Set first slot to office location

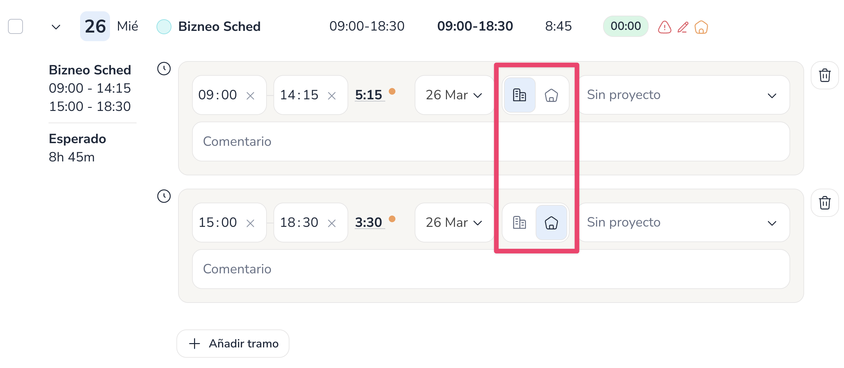(519, 95)
